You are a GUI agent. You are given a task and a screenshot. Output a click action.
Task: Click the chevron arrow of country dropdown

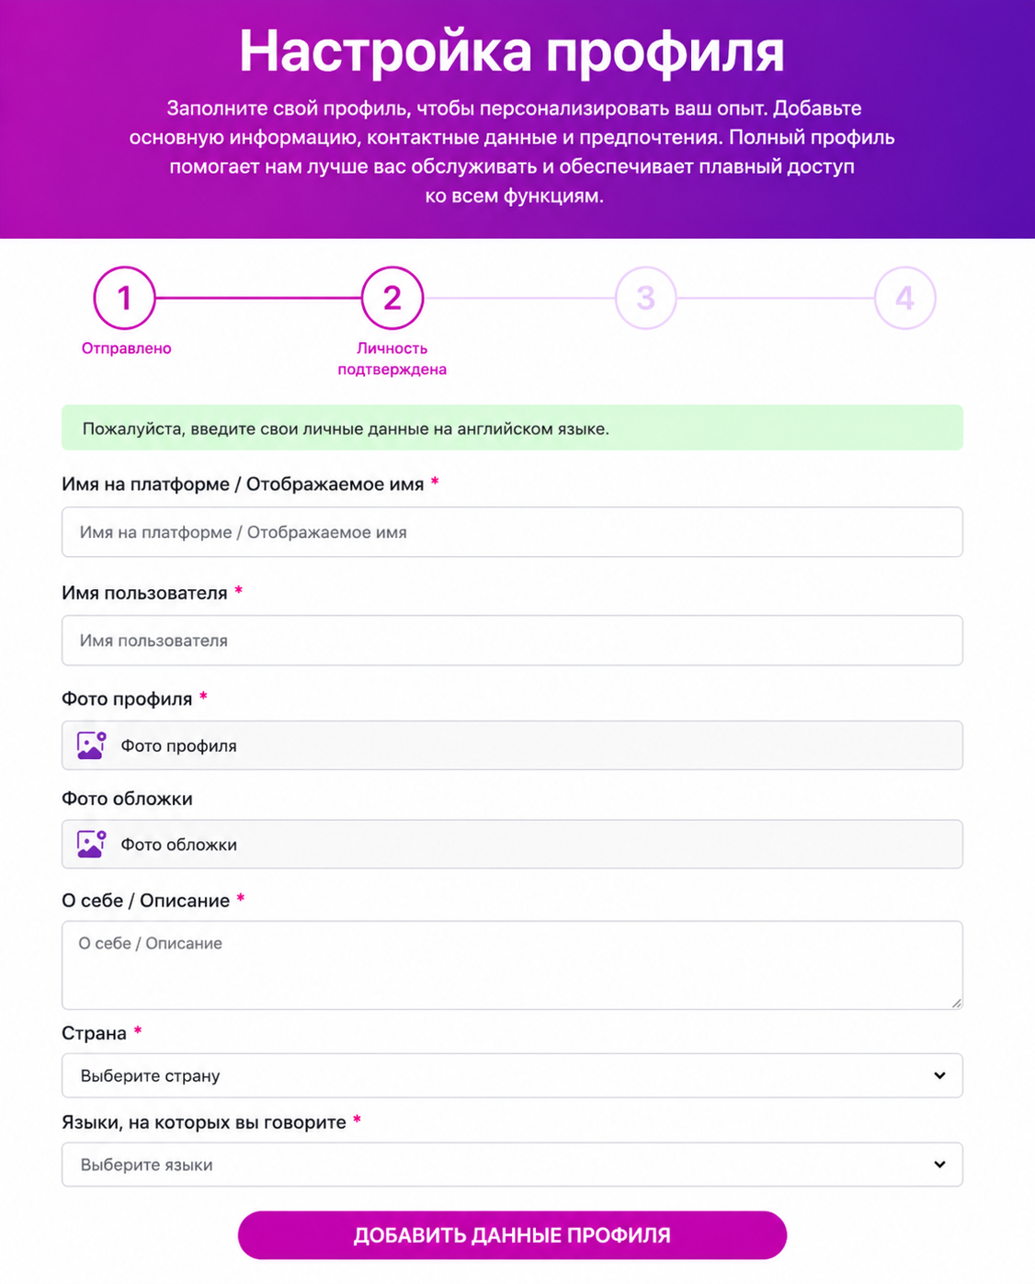click(x=939, y=1075)
